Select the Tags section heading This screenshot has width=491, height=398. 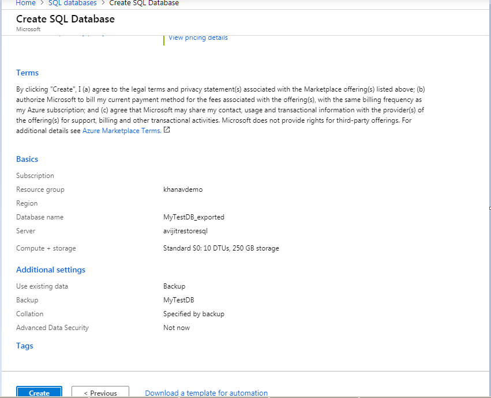(x=25, y=346)
